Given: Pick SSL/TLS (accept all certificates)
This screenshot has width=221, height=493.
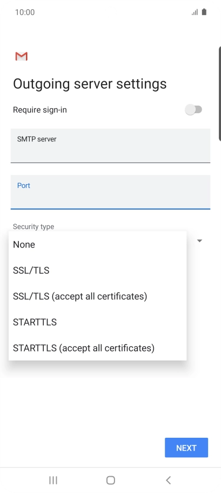Looking at the screenshot, I should pyautogui.click(x=97, y=296).
